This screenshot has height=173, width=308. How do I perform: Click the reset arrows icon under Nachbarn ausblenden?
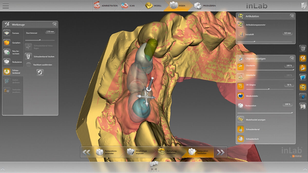(x=40, y=73)
